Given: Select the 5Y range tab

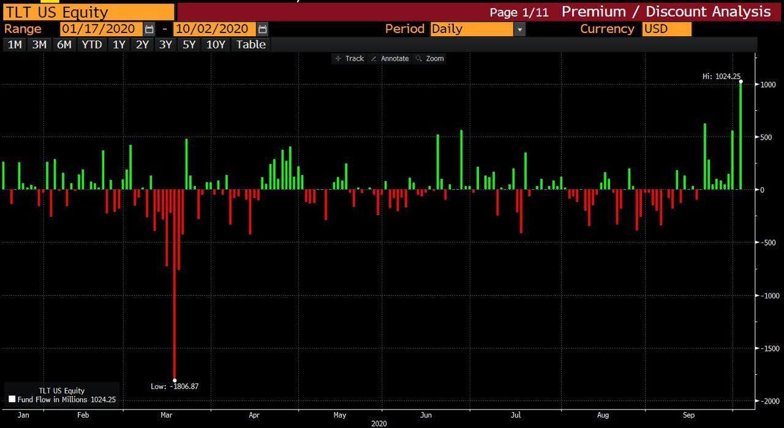Looking at the screenshot, I should tap(189, 44).
